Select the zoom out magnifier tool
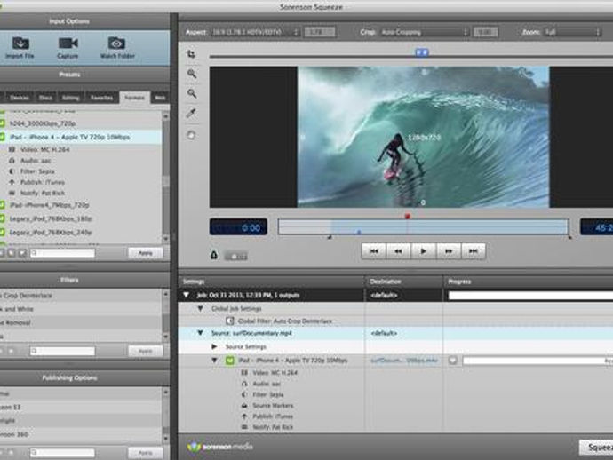Viewport: 613px width, 460px height. coord(192,93)
